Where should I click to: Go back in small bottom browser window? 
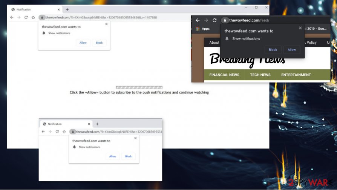tap(43, 132)
